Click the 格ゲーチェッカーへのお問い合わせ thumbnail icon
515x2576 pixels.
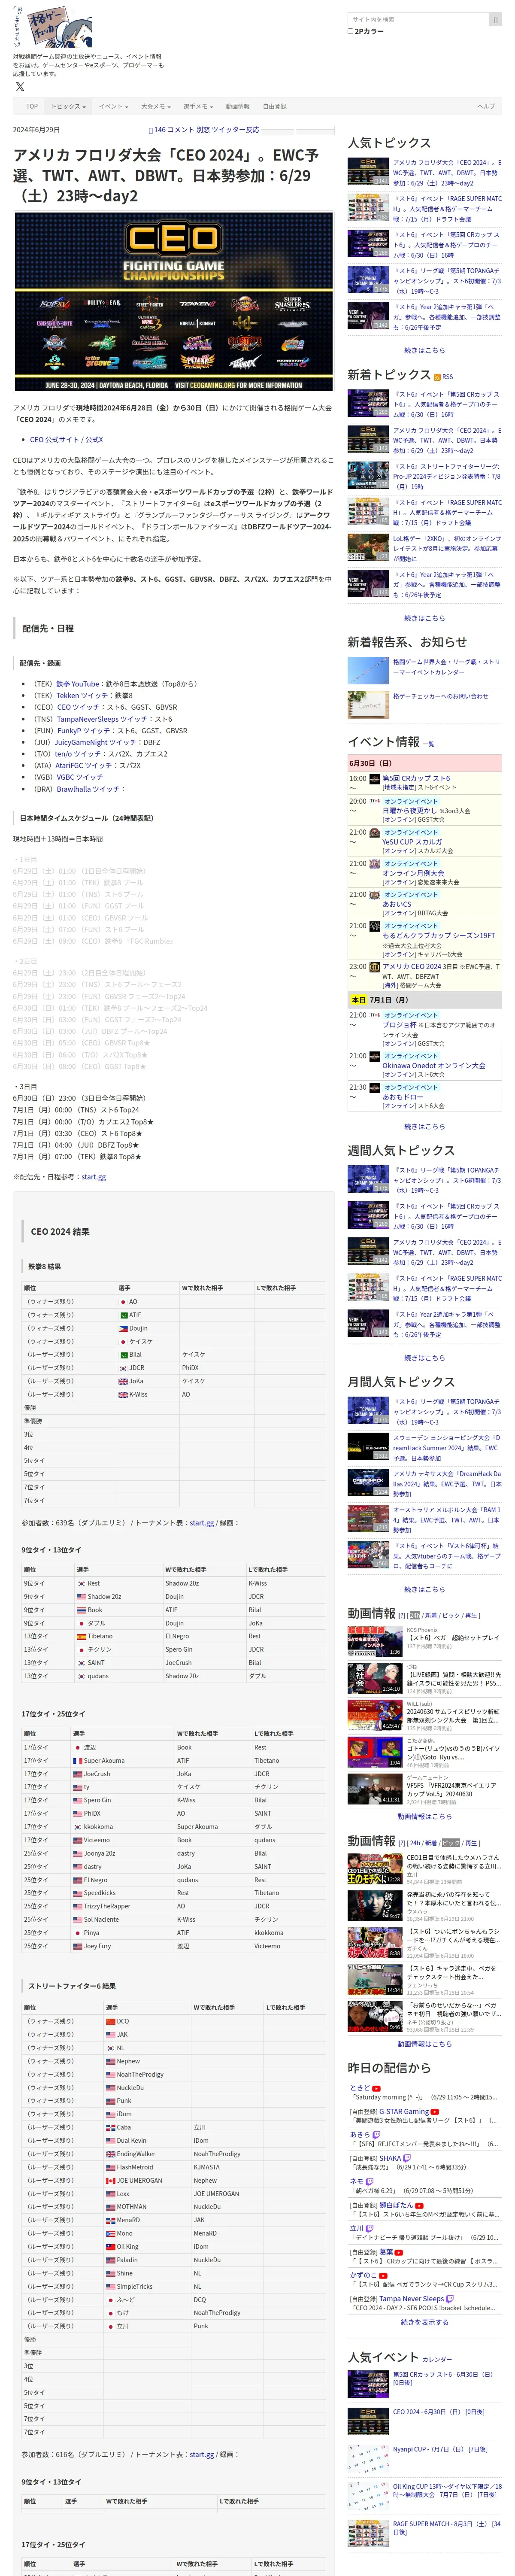click(367, 705)
